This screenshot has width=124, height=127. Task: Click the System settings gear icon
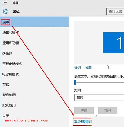tap(5, 12)
